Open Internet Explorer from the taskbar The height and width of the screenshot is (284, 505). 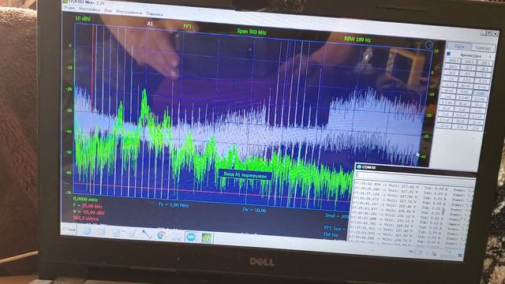click(87, 231)
